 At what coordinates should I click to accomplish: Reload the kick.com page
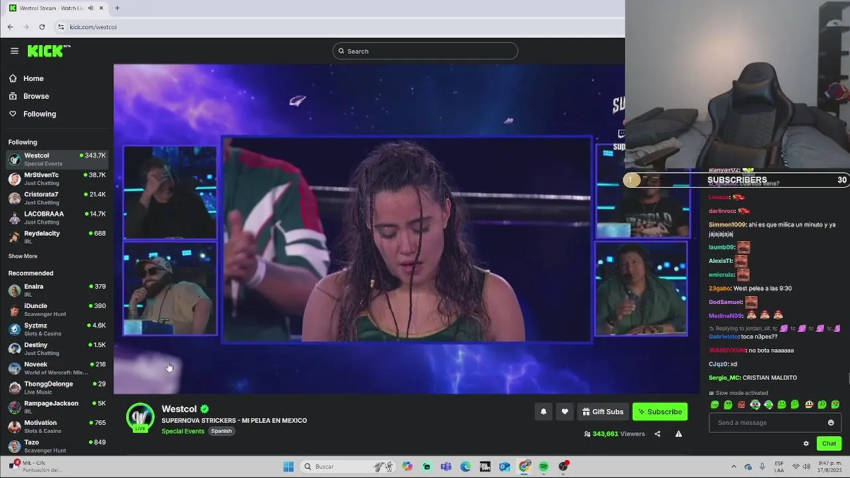coord(42,27)
